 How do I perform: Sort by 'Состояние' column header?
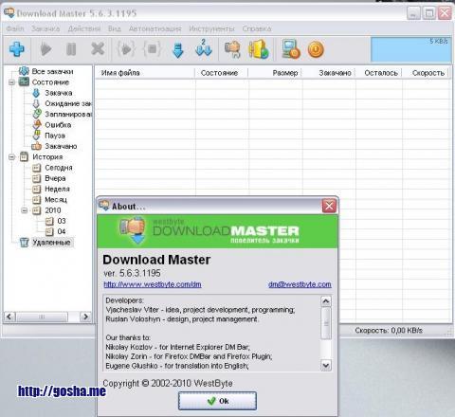pos(222,73)
